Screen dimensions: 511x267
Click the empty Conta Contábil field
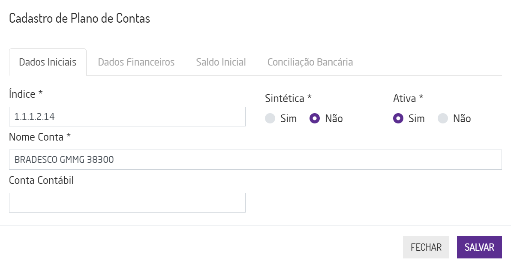tap(127, 203)
